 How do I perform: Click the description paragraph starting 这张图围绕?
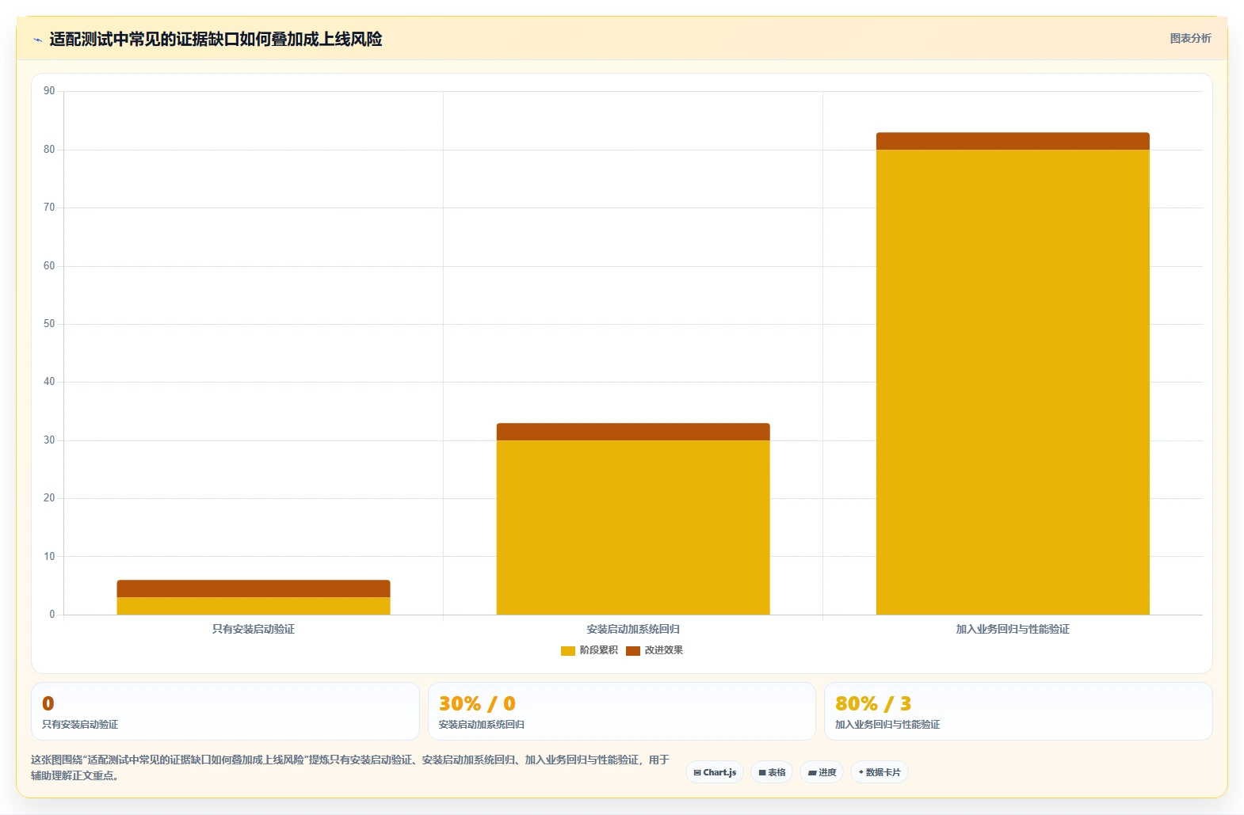(x=350, y=767)
